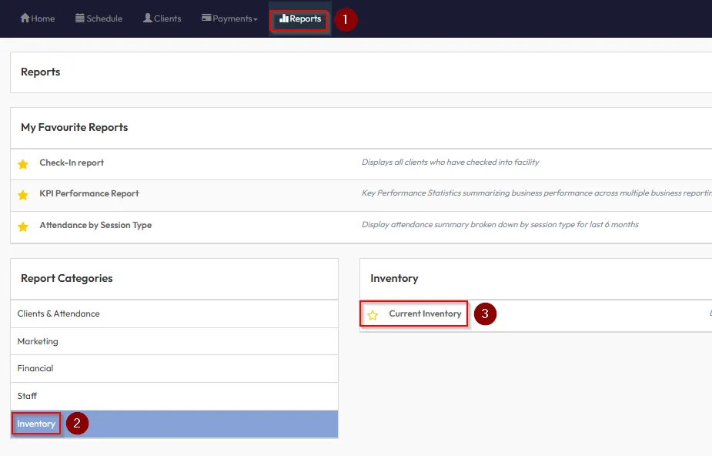Click the Reports bar chart icon
The image size is (712, 456).
click(284, 19)
